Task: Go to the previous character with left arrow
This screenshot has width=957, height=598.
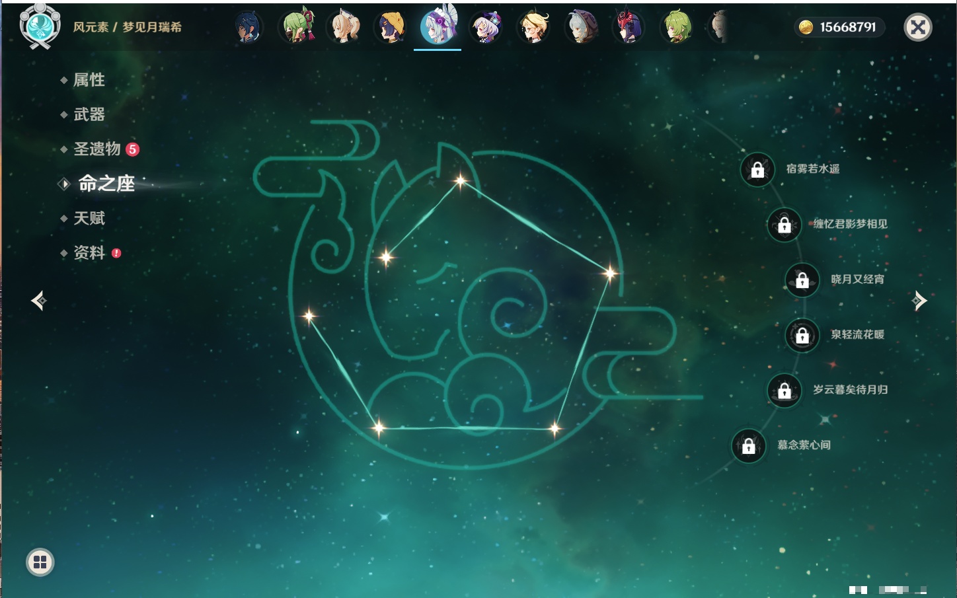Action: click(x=39, y=301)
